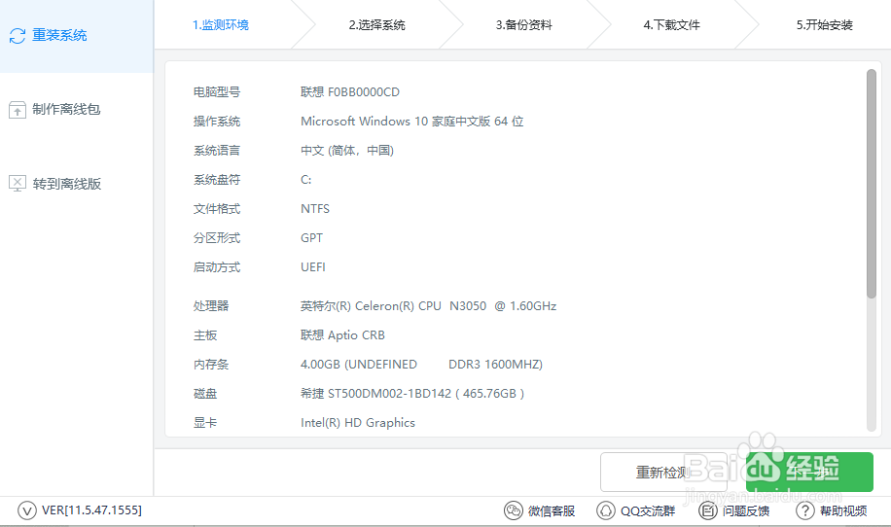Click memory value 4.00GB (UNDEFINED
Screen dimensions: 891x527
point(359,364)
